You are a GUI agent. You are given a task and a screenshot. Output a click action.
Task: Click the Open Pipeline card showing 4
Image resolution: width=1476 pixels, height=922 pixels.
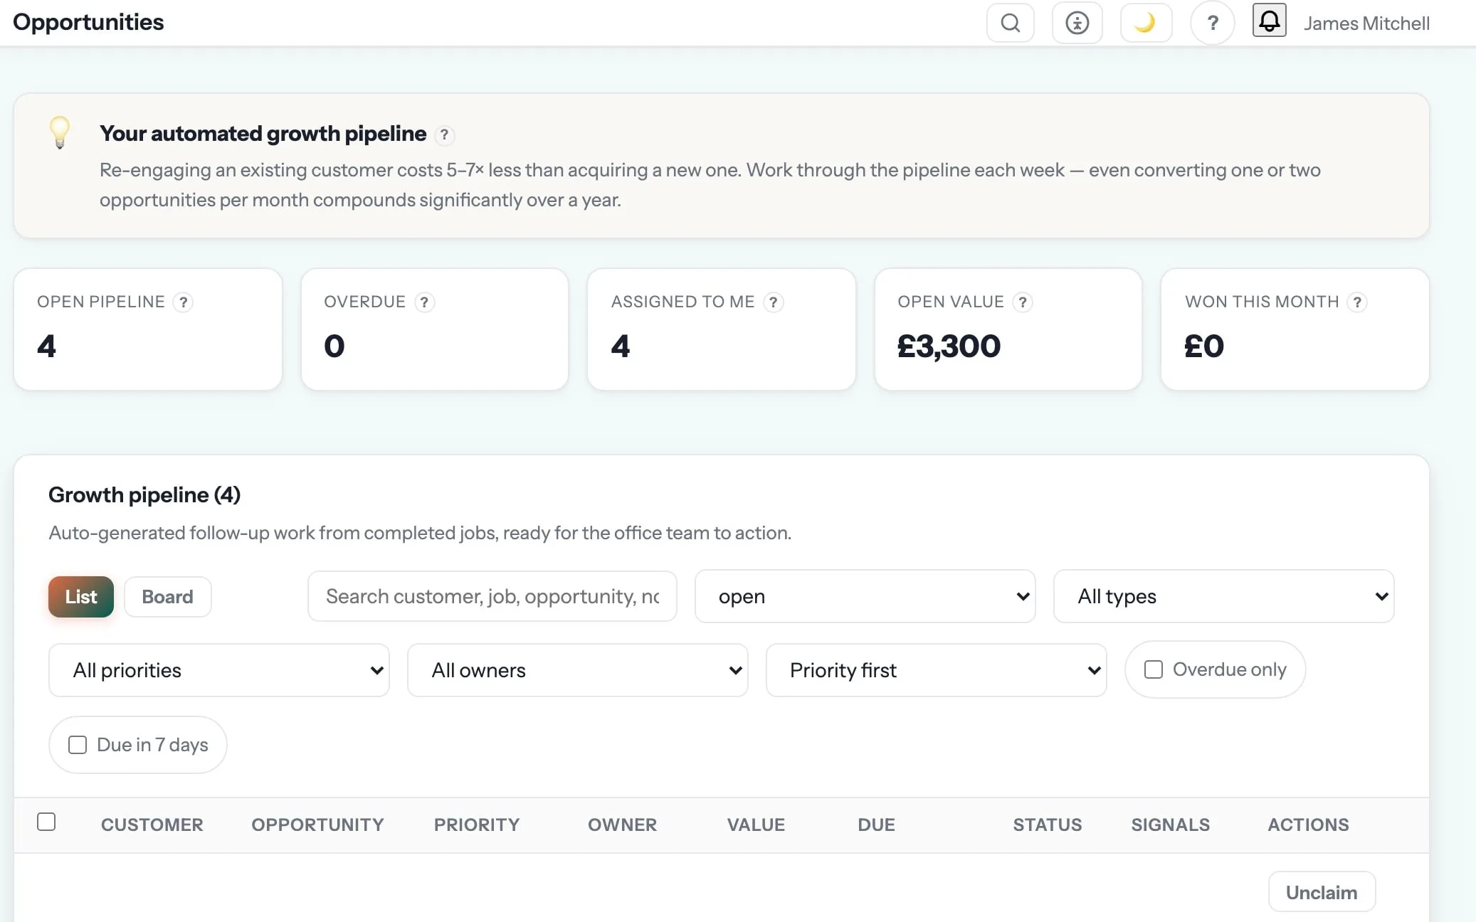(x=148, y=329)
